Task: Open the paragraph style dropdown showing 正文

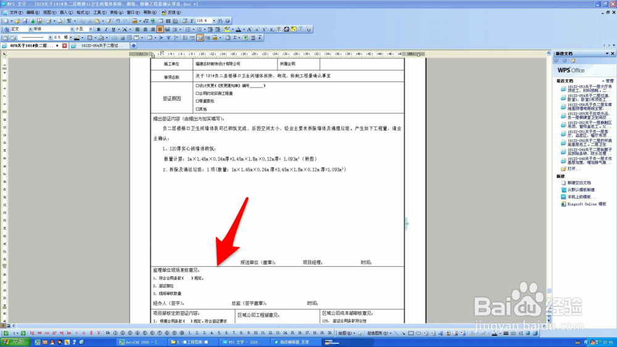Action: click(x=30, y=30)
